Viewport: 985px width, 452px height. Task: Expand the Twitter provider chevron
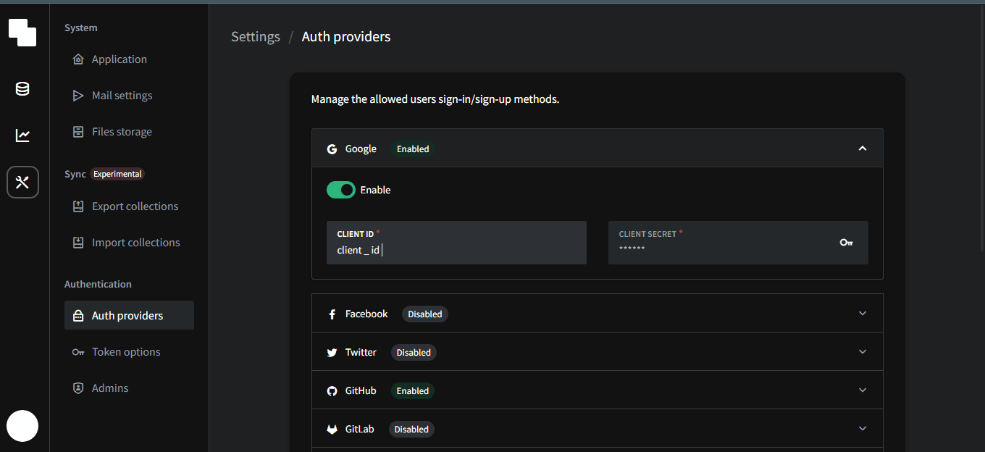863,351
